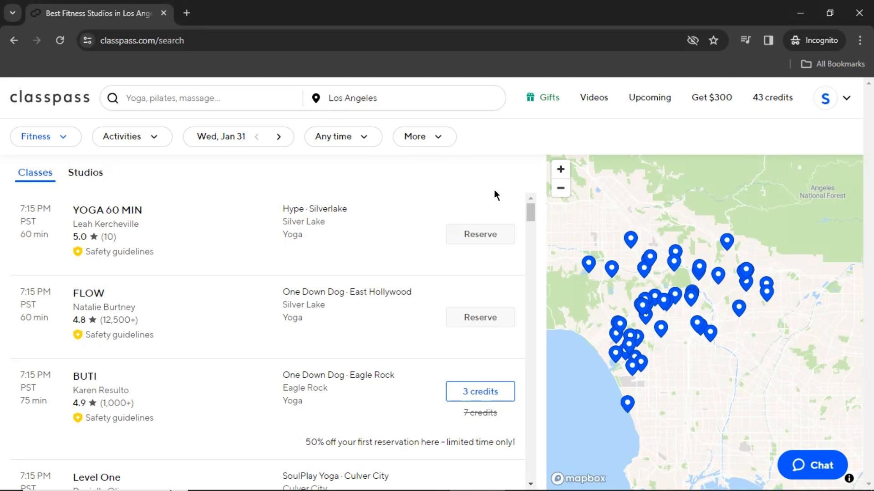This screenshot has width=874, height=491.
Task: Zoom out on the map
Action: [x=561, y=188]
